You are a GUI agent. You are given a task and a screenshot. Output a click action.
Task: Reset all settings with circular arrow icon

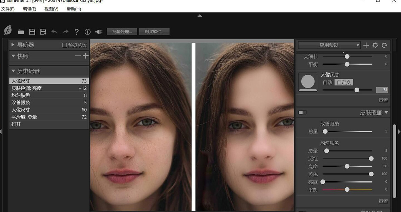[384, 45]
